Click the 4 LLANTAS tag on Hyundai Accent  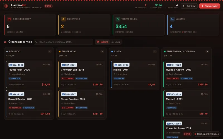[173, 78]
